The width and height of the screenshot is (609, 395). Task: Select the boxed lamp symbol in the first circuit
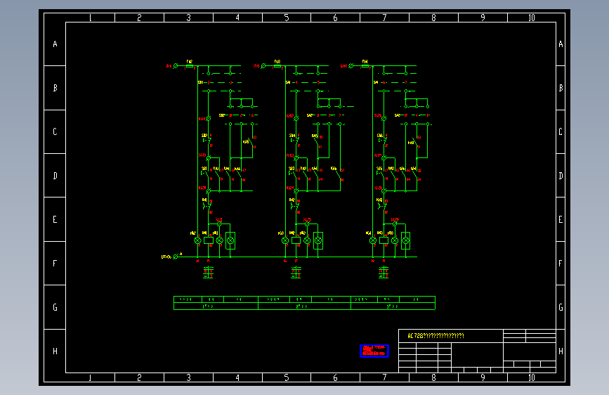pos(230,240)
